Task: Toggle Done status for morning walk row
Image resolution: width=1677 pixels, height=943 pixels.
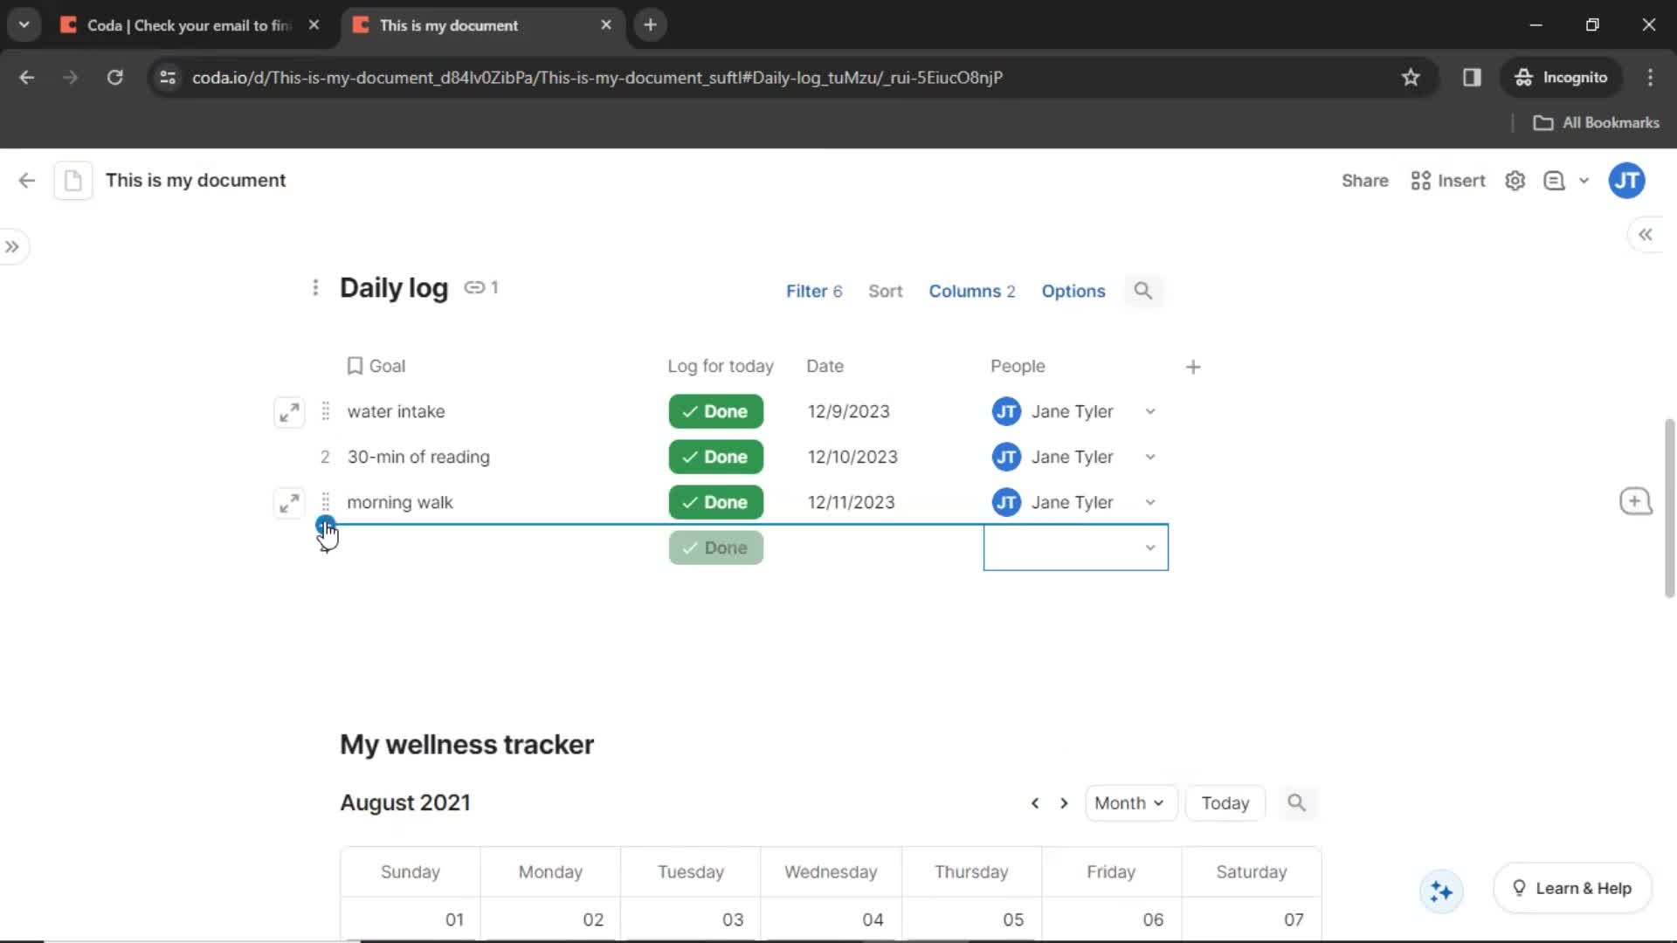Action: pyautogui.click(x=714, y=502)
